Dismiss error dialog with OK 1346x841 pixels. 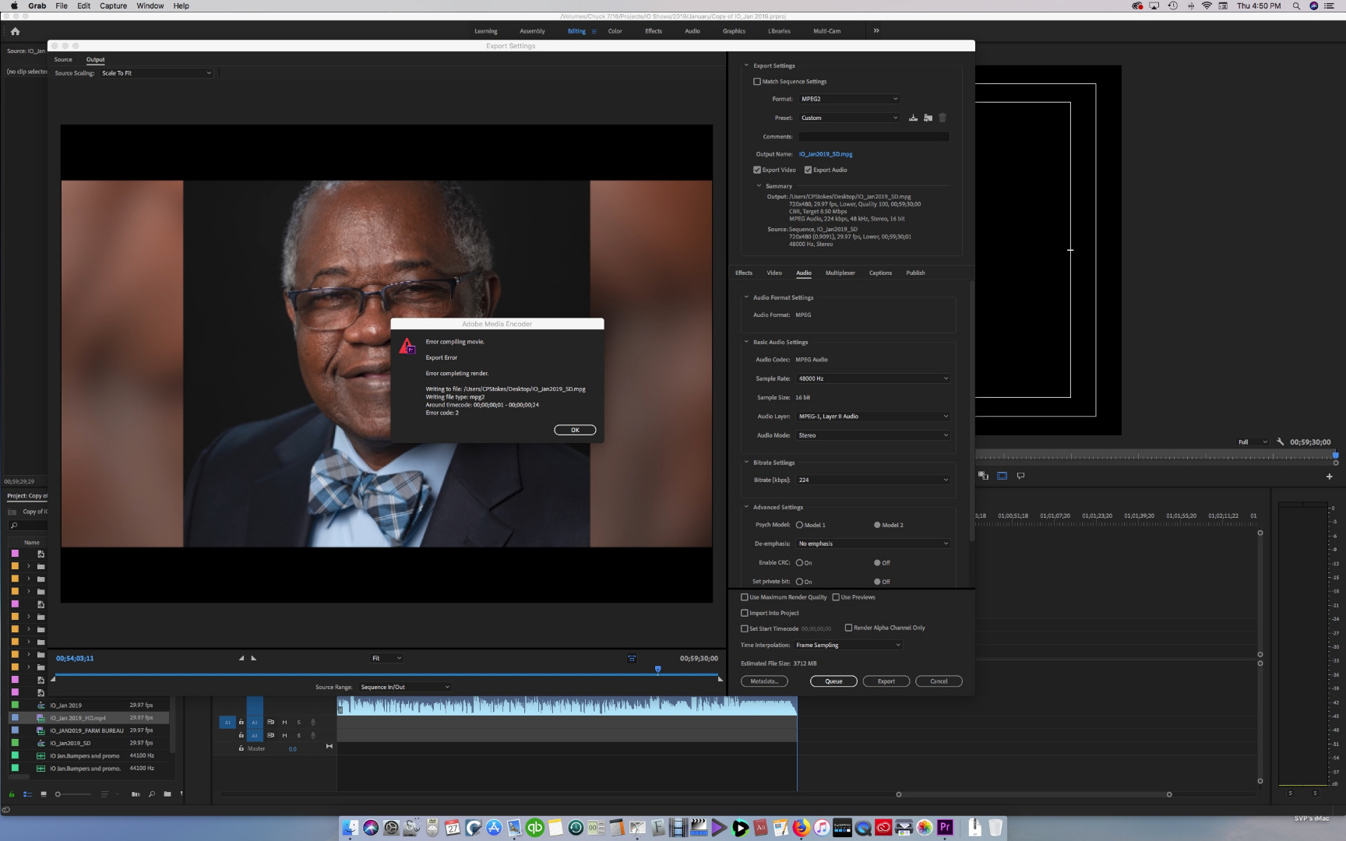575,430
